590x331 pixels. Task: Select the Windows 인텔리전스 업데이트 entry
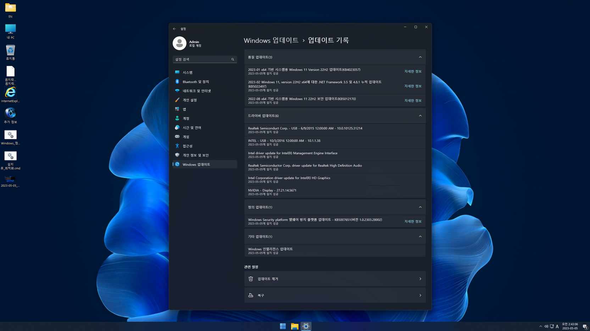(x=335, y=250)
